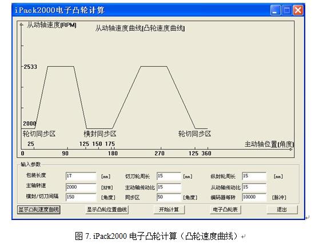The width and height of the screenshot is (319, 244).
Task: Open the 电子凸轮表 table
Action: pyautogui.click(x=225, y=210)
